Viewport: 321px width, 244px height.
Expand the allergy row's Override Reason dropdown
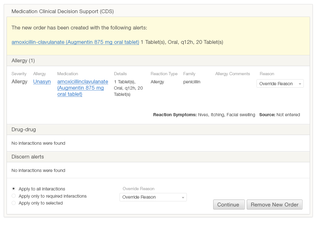click(x=280, y=84)
